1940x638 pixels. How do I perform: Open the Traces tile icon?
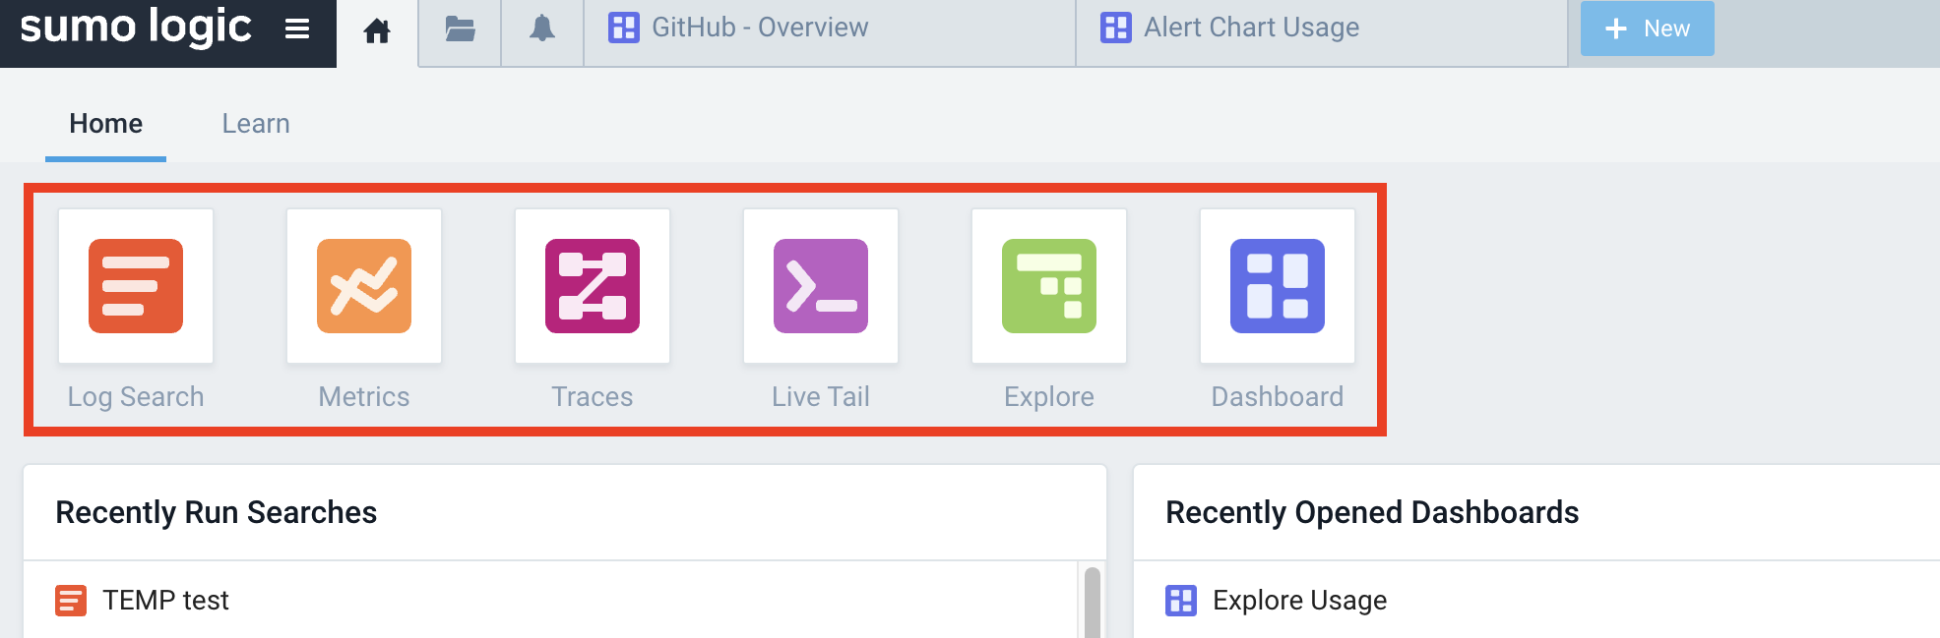click(593, 286)
